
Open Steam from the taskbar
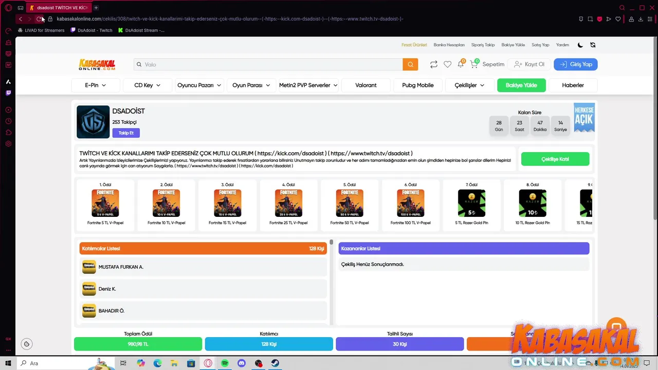(x=276, y=363)
